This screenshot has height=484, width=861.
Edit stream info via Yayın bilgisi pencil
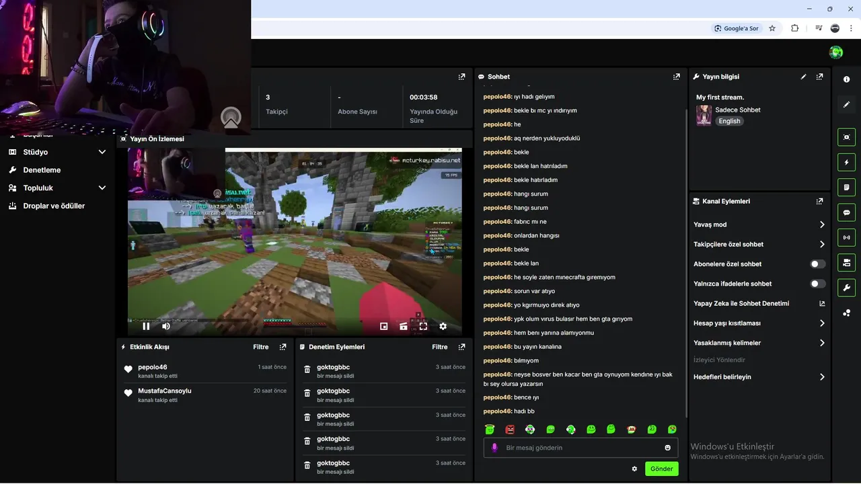[x=803, y=77]
